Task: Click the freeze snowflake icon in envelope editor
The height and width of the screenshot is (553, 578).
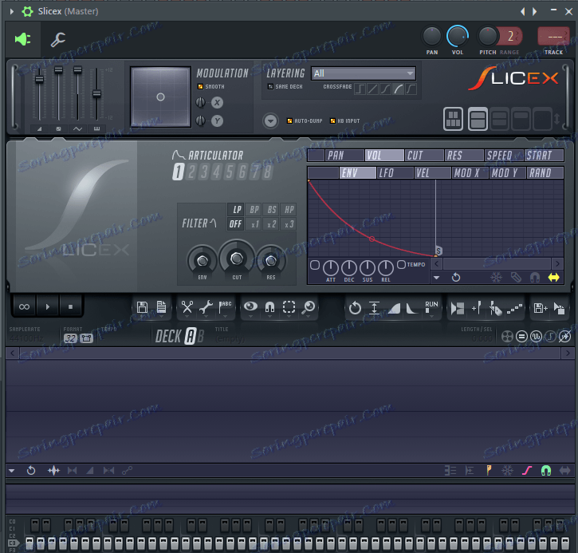Action: click(497, 277)
